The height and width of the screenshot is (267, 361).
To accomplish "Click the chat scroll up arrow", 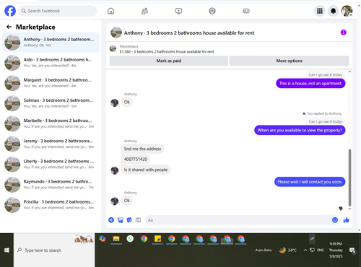I will coord(349,71).
